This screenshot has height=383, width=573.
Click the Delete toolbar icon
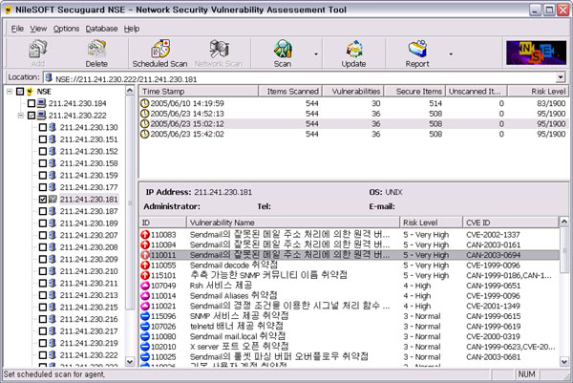point(95,50)
